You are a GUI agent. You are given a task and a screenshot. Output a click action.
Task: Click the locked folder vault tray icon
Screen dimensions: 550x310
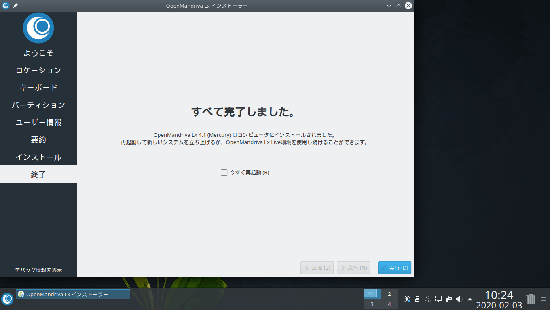[x=448, y=299]
